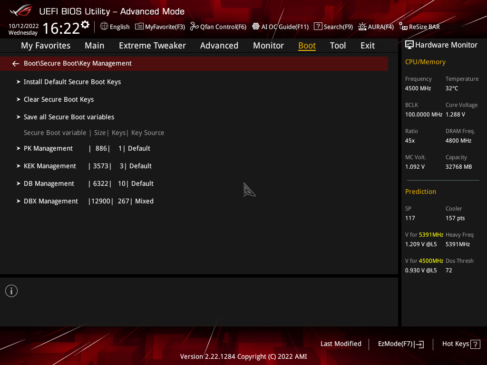Click Last Modified button
The image size is (487, 365).
[341, 344]
